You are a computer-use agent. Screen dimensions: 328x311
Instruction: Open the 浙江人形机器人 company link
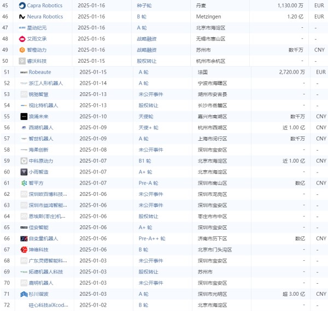pyautogui.click(x=45, y=83)
